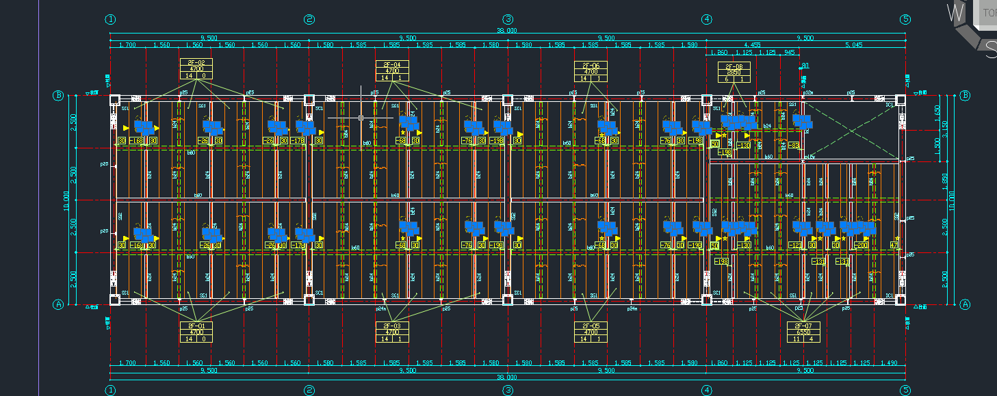Image resolution: width=997 pixels, height=396 pixels.
Task: Click the top 38.000 overall dimension text
Action: (507, 30)
